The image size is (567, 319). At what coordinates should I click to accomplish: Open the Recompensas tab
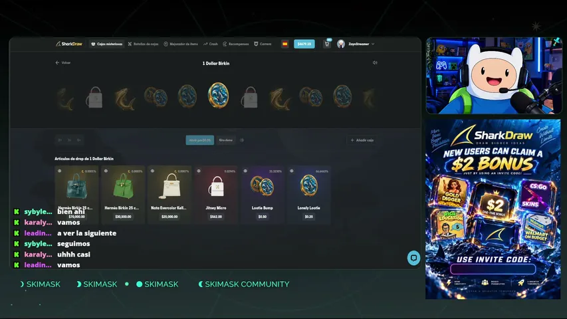click(x=236, y=44)
